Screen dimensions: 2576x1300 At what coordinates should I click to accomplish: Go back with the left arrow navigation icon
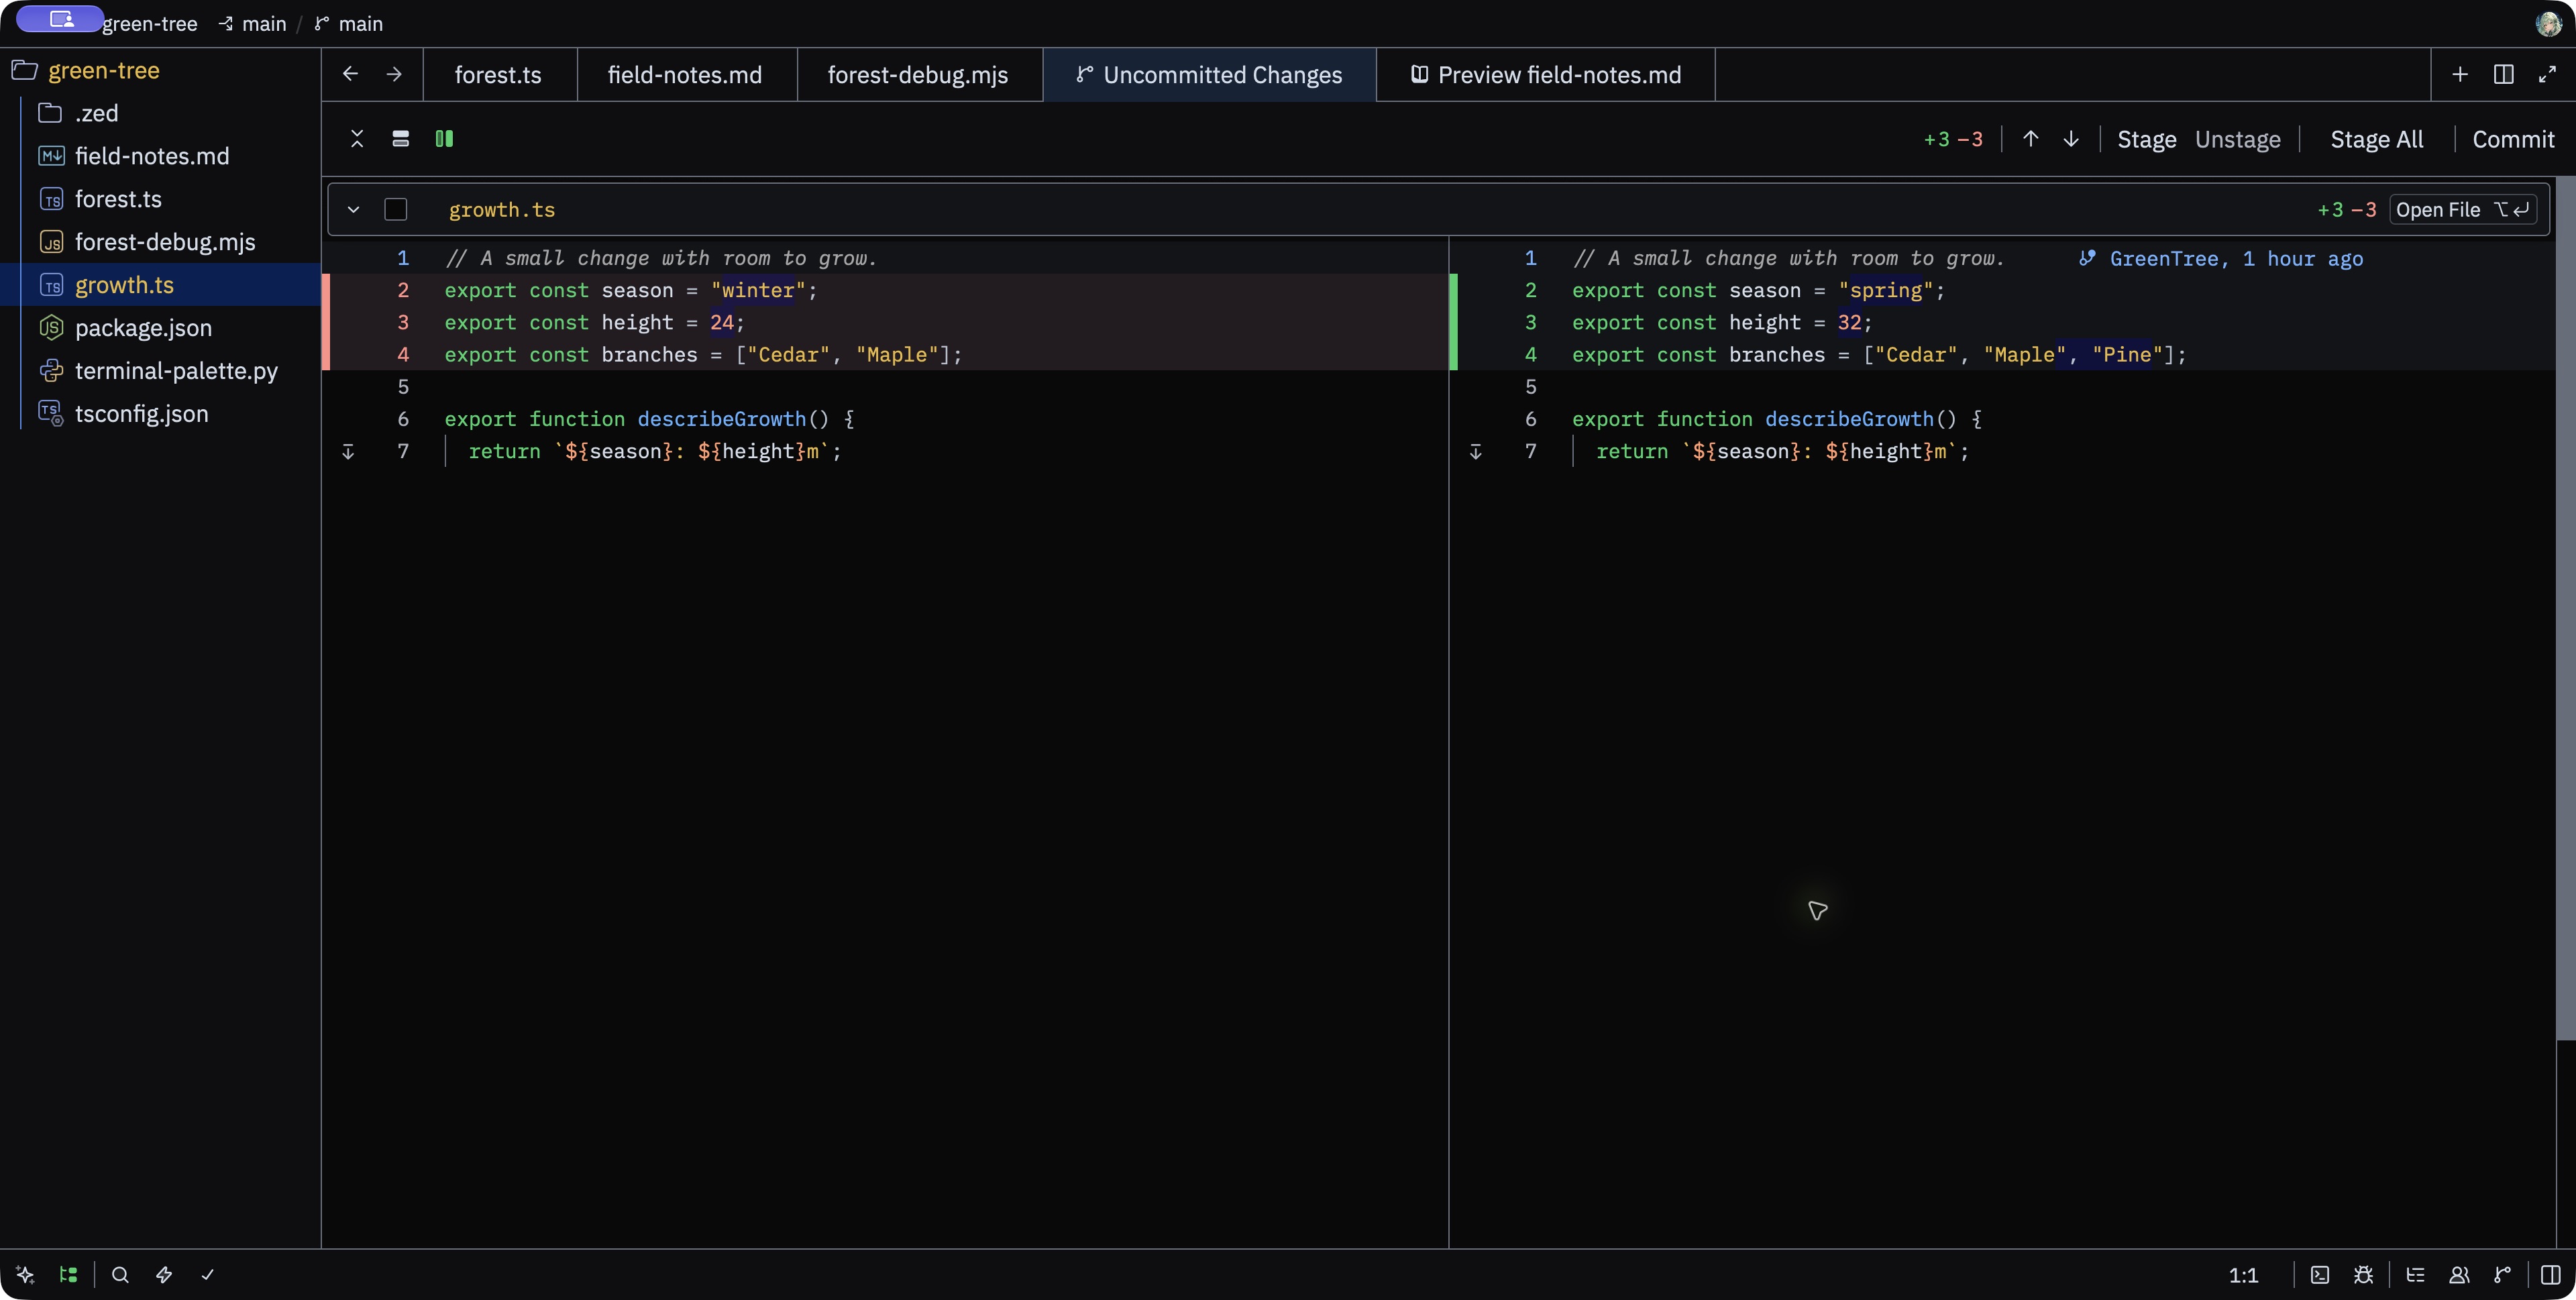(x=350, y=74)
